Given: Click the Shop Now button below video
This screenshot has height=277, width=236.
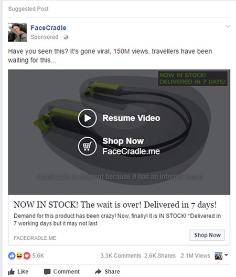Looking at the screenshot, I should 207,235.
